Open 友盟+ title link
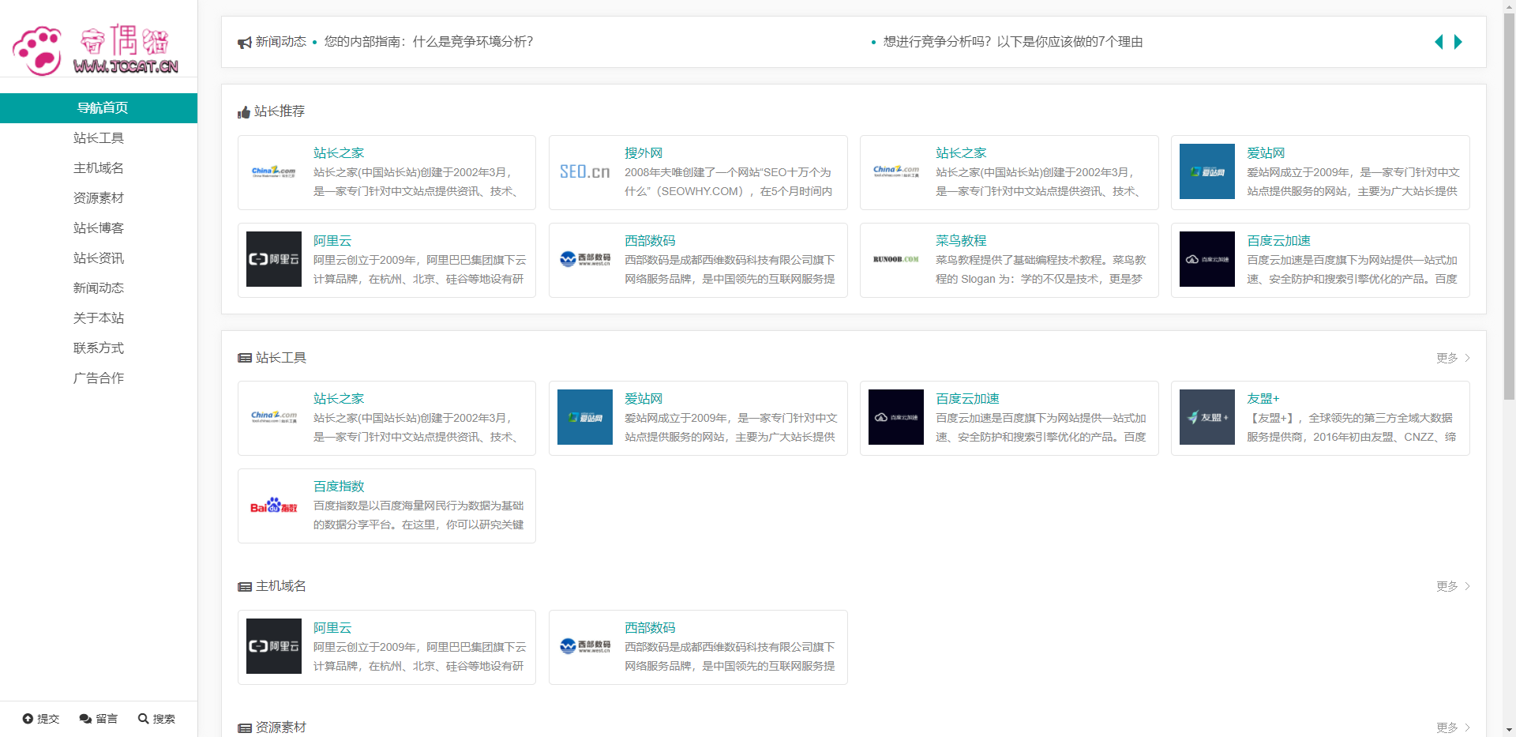 pos(1263,399)
